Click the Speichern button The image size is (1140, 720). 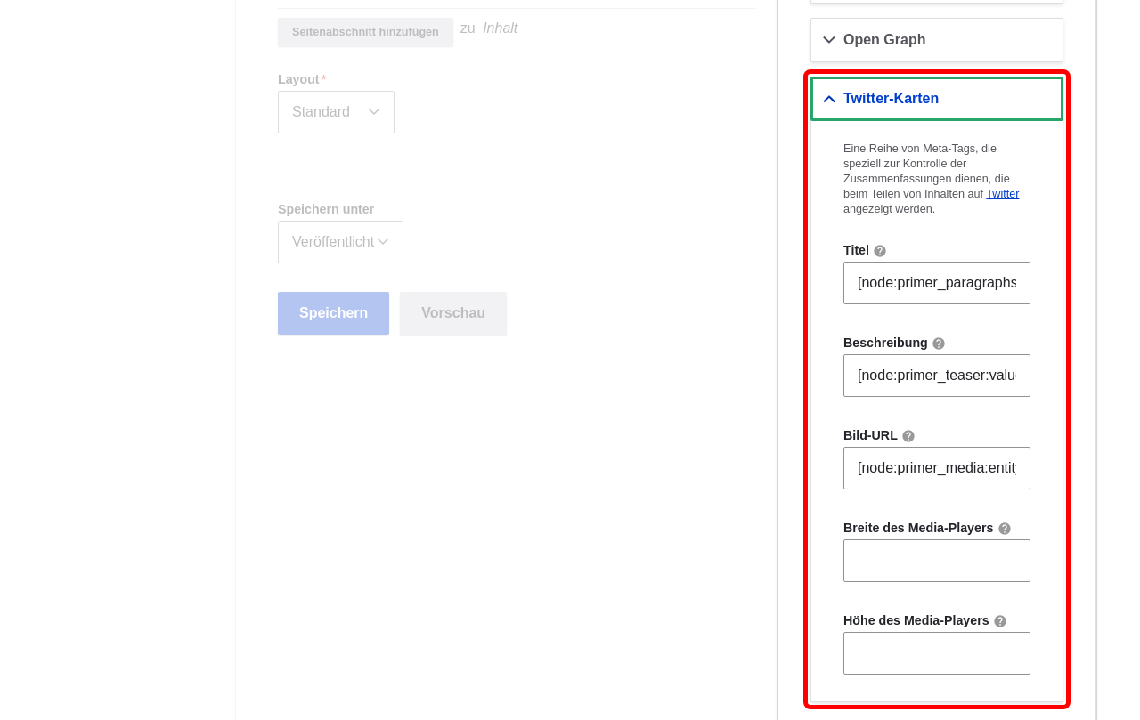(x=333, y=313)
